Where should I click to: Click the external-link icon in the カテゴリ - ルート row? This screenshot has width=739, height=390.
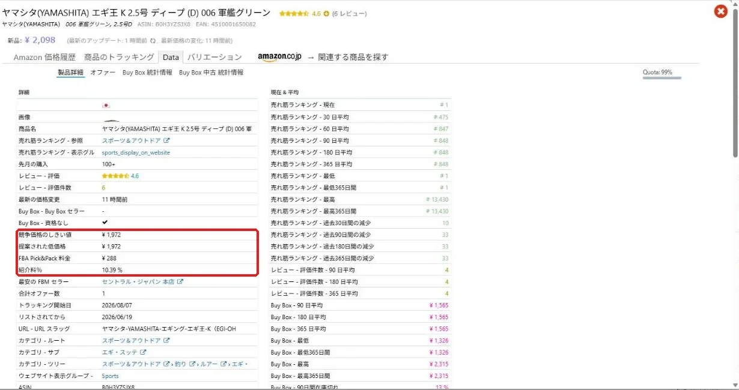166,340
